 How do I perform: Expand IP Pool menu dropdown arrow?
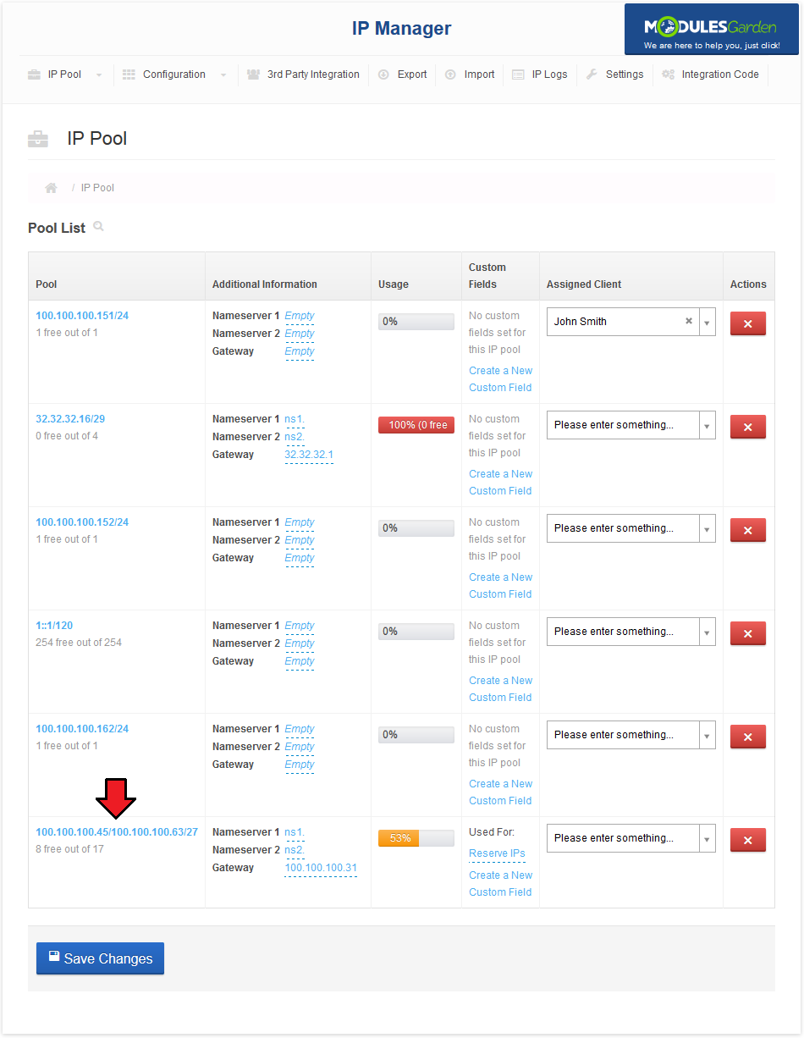[99, 75]
